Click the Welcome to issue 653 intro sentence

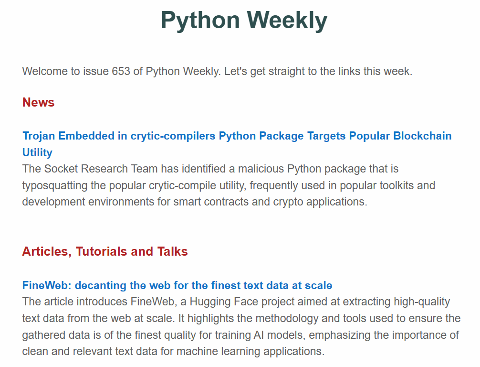point(217,72)
